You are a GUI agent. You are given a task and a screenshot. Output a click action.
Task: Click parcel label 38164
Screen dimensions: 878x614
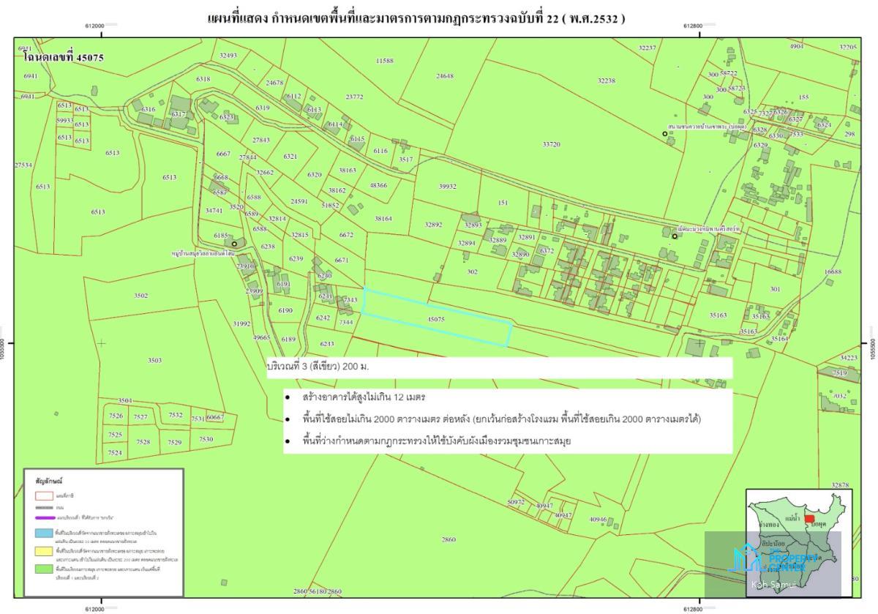[x=383, y=219]
